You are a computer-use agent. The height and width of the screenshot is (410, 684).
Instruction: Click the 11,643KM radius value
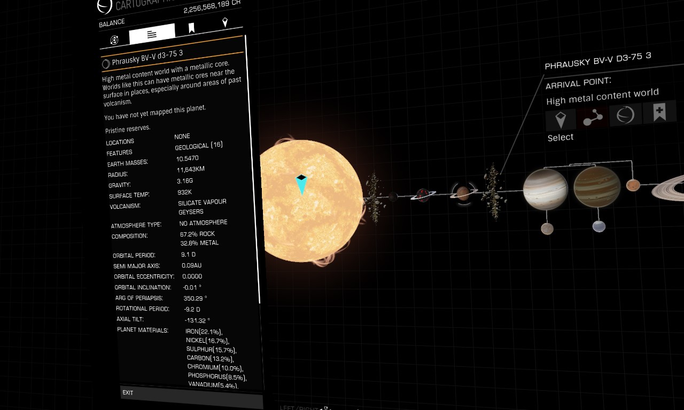(191, 170)
